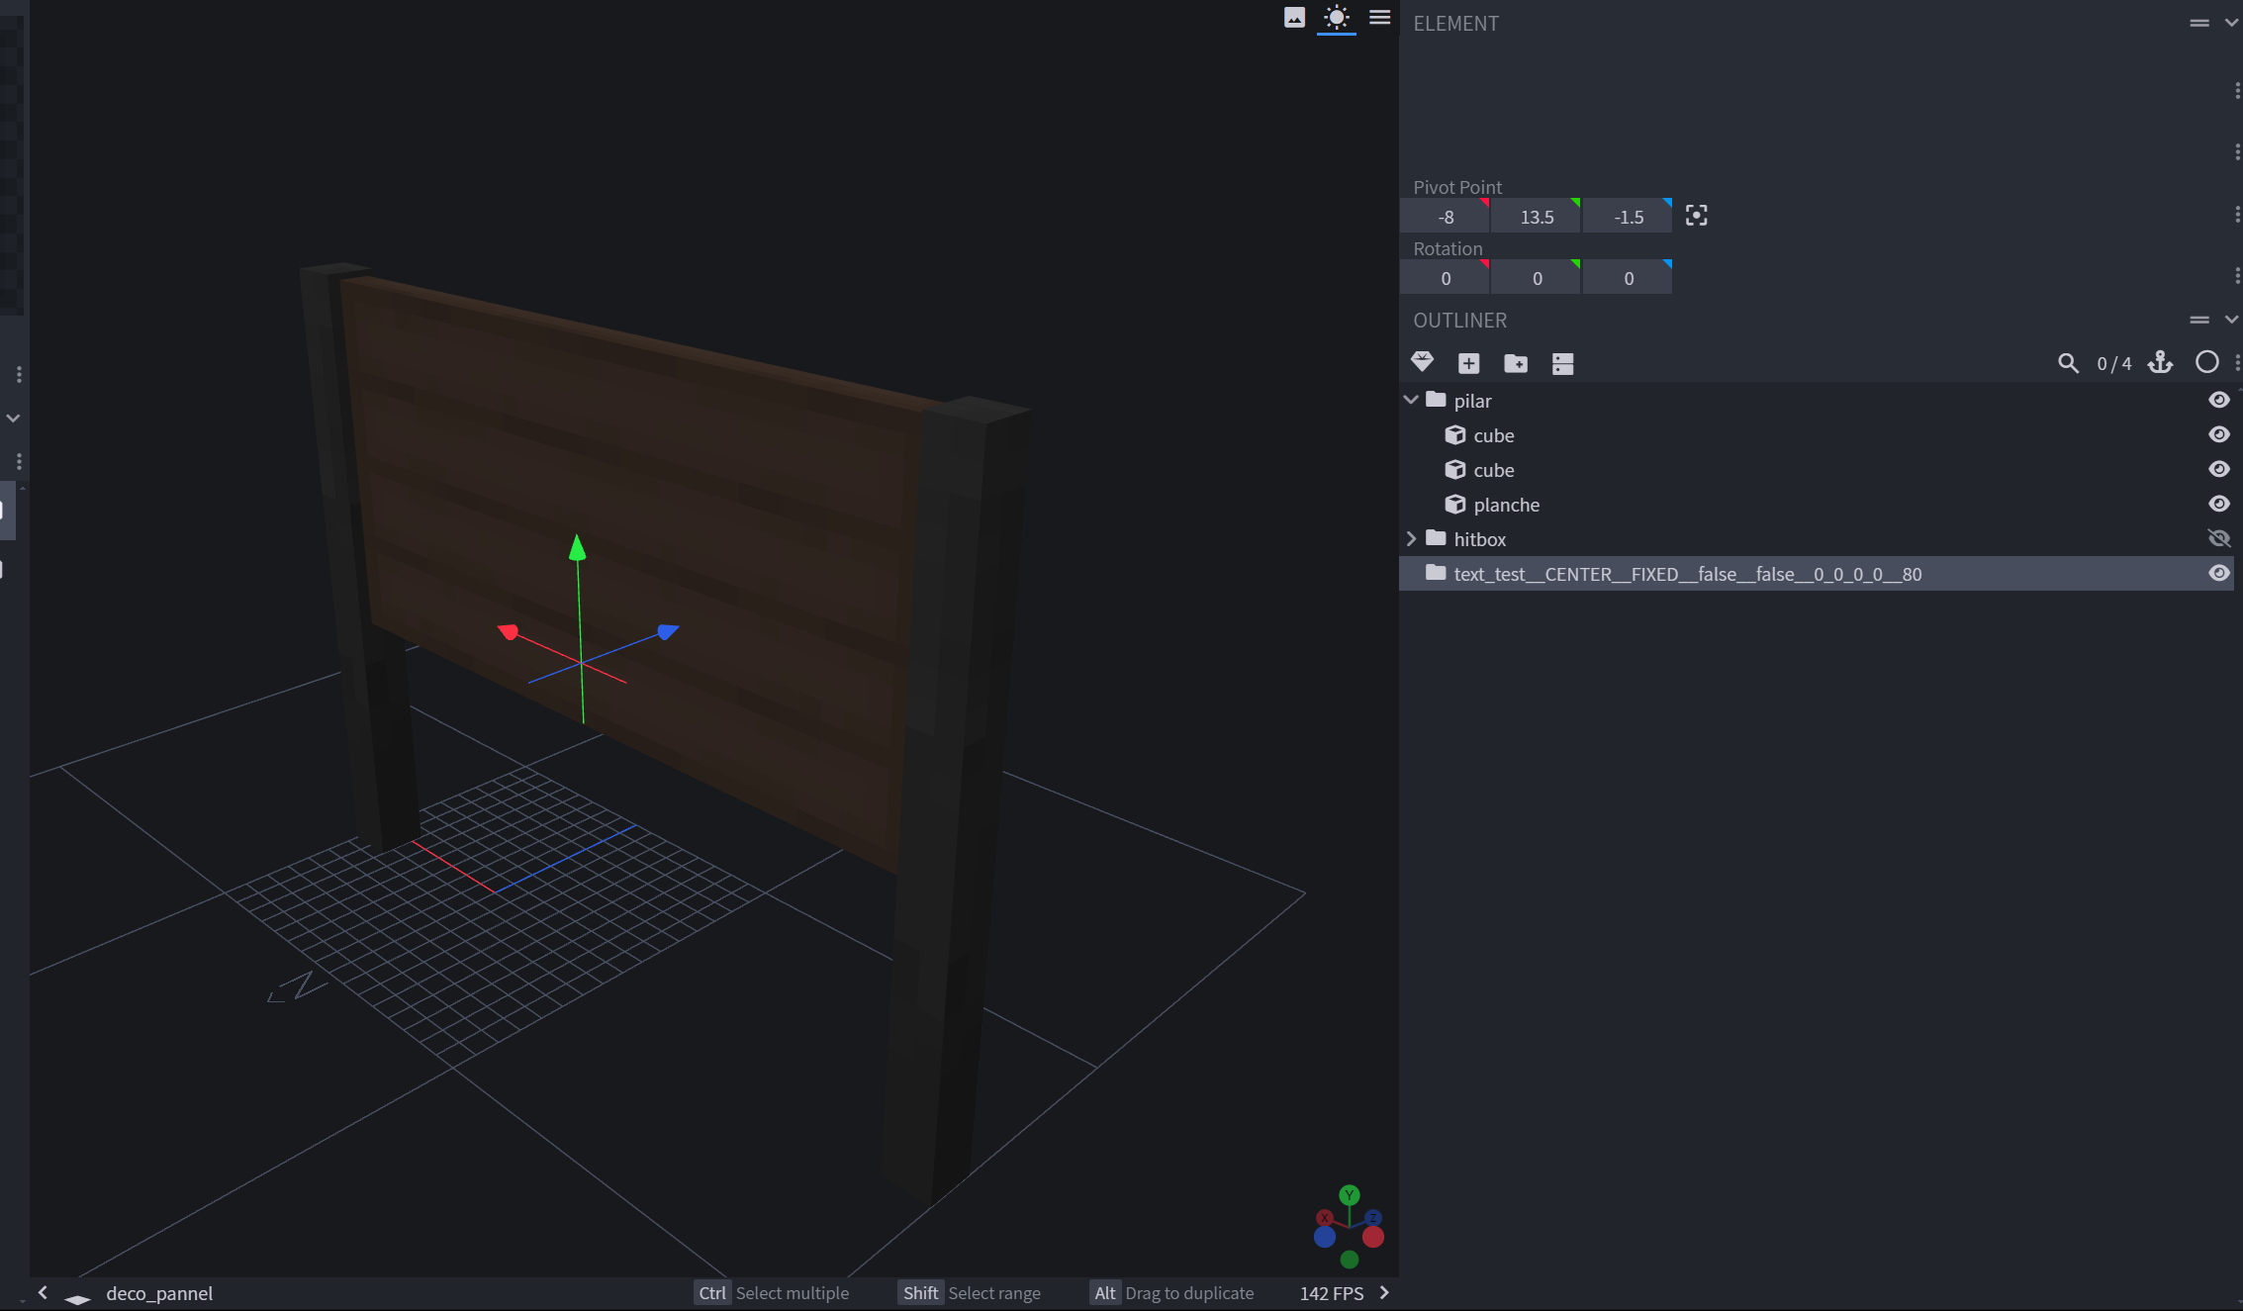Click the Y axis ball on navigation gizmo
Image resolution: width=2243 pixels, height=1311 pixels.
coord(1349,1195)
